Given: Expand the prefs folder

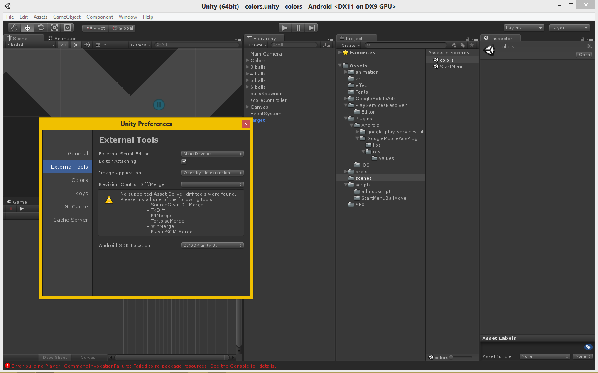Looking at the screenshot, I should (x=346, y=172).
